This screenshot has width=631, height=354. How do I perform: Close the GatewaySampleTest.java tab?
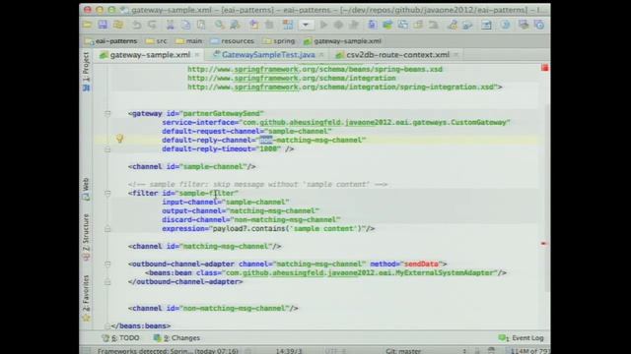tap(321, 55)
